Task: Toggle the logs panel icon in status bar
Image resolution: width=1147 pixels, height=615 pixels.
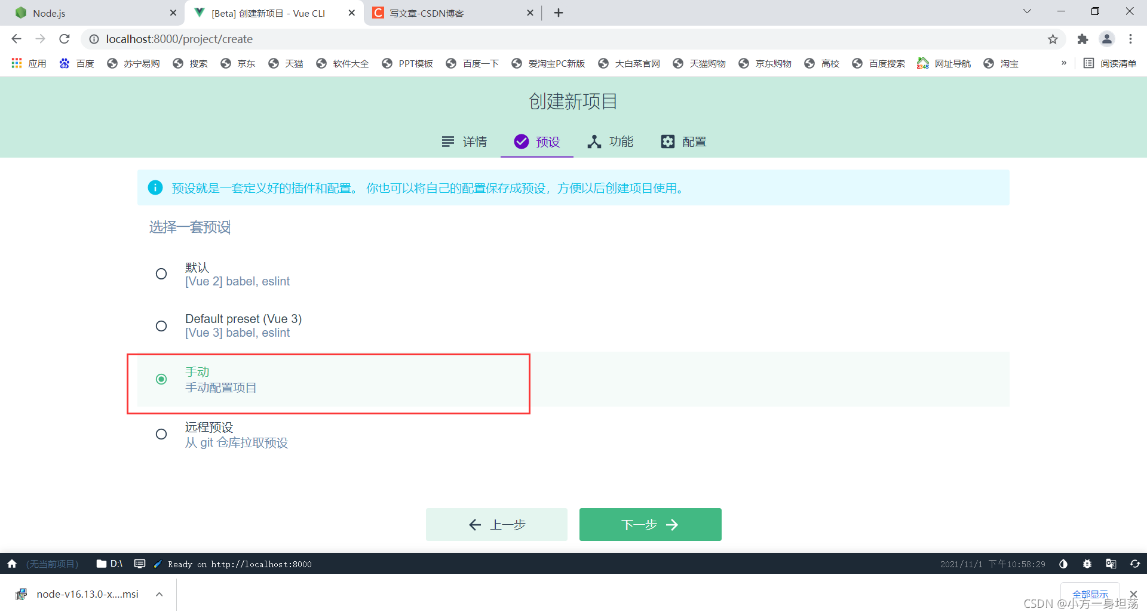Action: [x=140, y=564]
